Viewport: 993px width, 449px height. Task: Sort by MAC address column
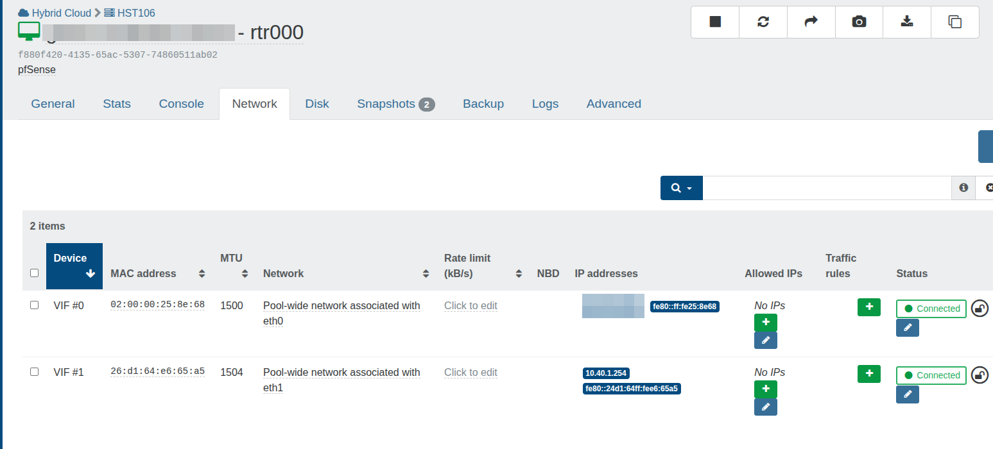202,274
